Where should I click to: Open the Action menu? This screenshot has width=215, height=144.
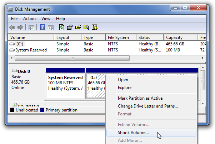(x=29, y=19)
